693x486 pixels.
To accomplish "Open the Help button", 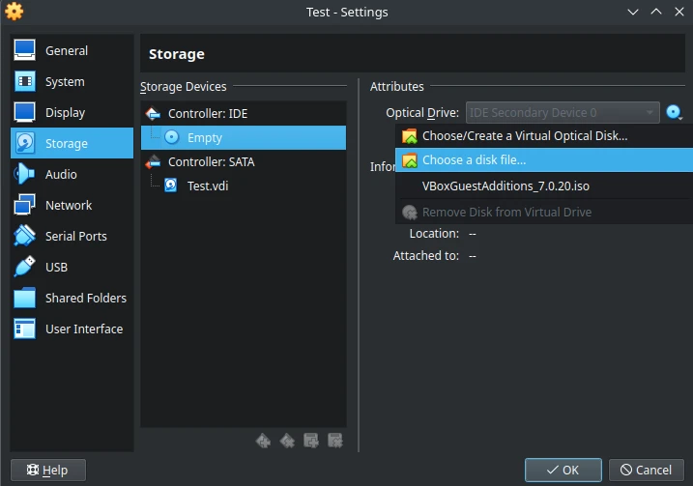I will tap(48, 470).
